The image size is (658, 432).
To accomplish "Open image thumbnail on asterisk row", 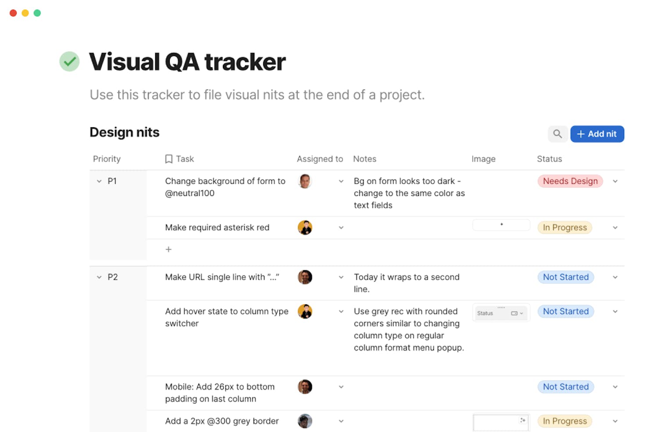I will coord(501,225).
